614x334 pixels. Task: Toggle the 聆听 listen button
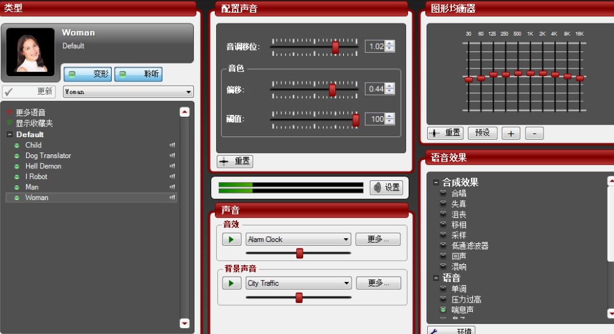(x=138, y=74)
